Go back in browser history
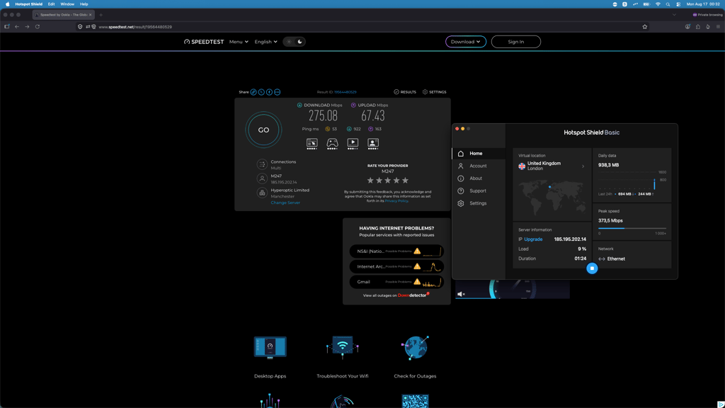Viewport: 725px width, 408px height. pos(17,27)
